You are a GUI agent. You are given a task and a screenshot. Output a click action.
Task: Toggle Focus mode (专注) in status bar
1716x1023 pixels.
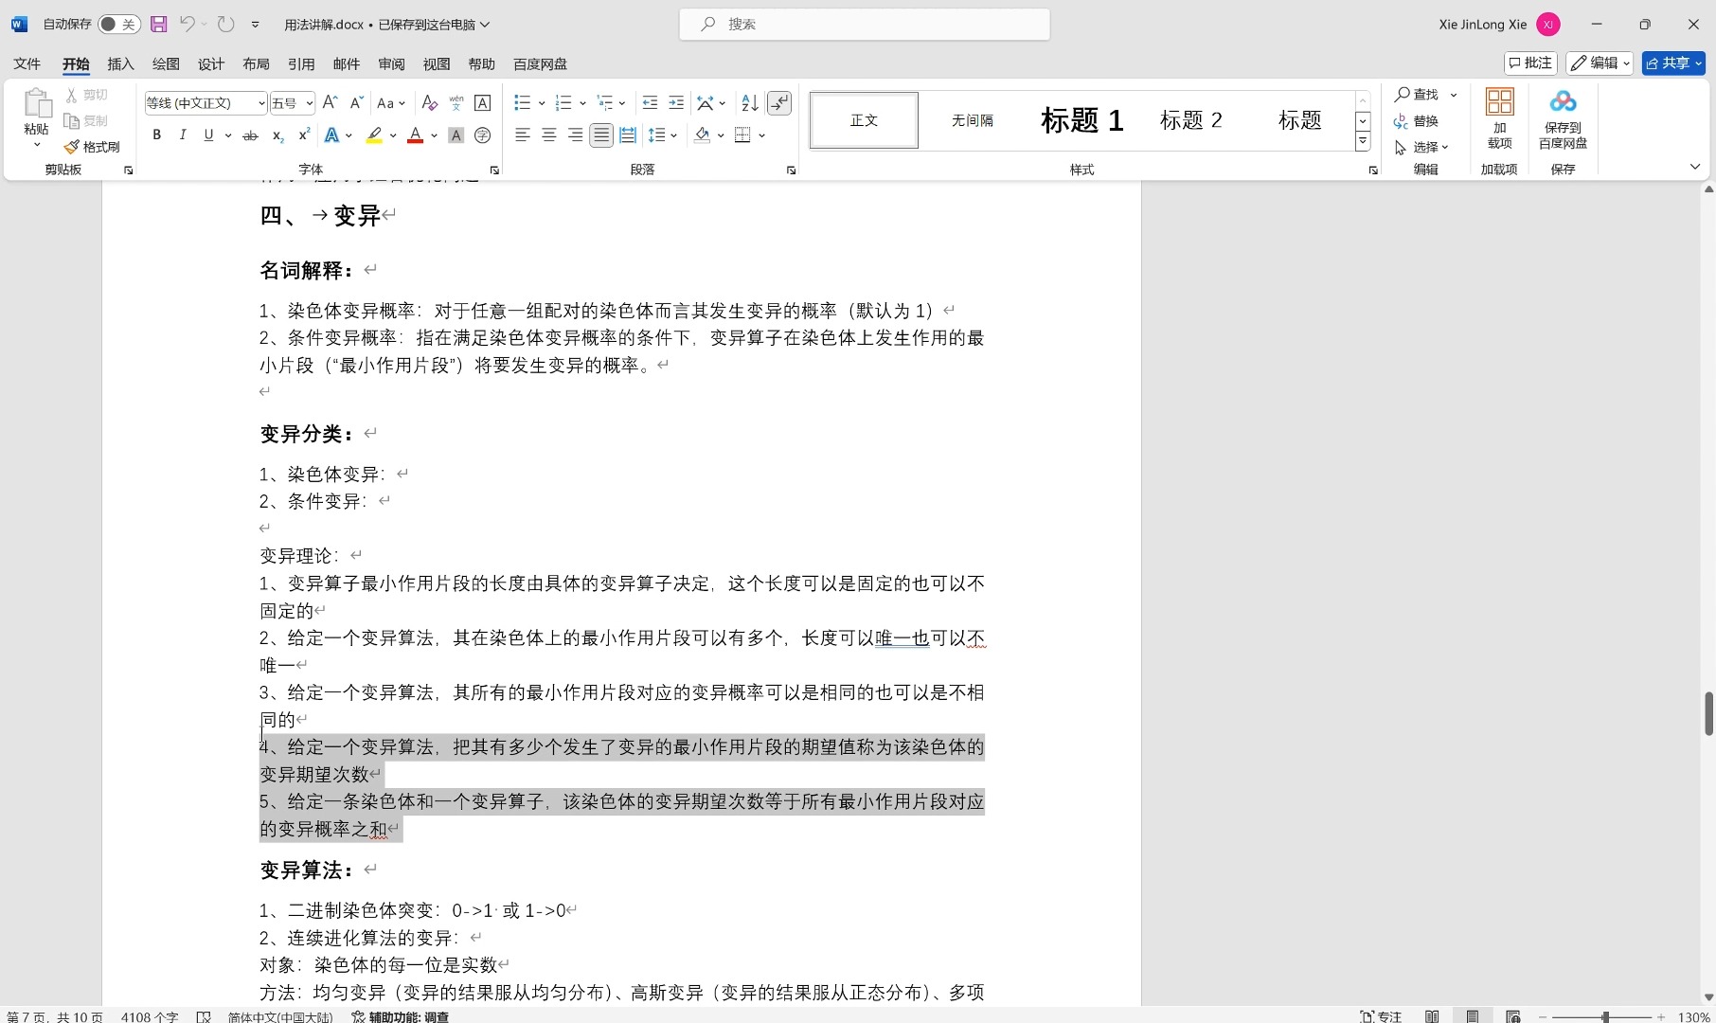click(1381, 1016)
